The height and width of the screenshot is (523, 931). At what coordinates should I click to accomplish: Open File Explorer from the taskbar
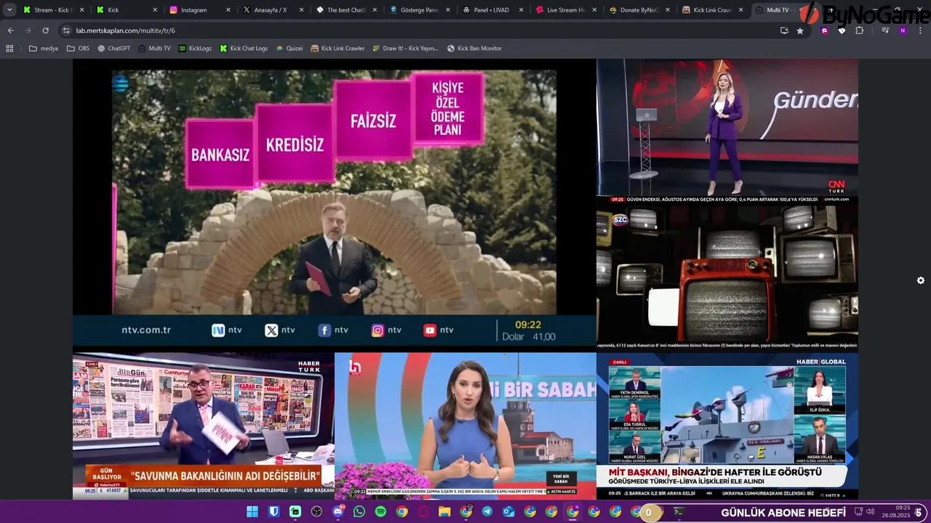pos(444,512)
